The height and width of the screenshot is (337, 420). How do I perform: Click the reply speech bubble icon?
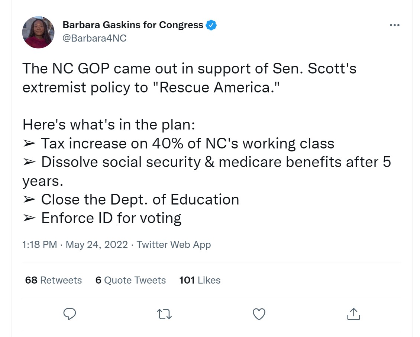[70, 314]
